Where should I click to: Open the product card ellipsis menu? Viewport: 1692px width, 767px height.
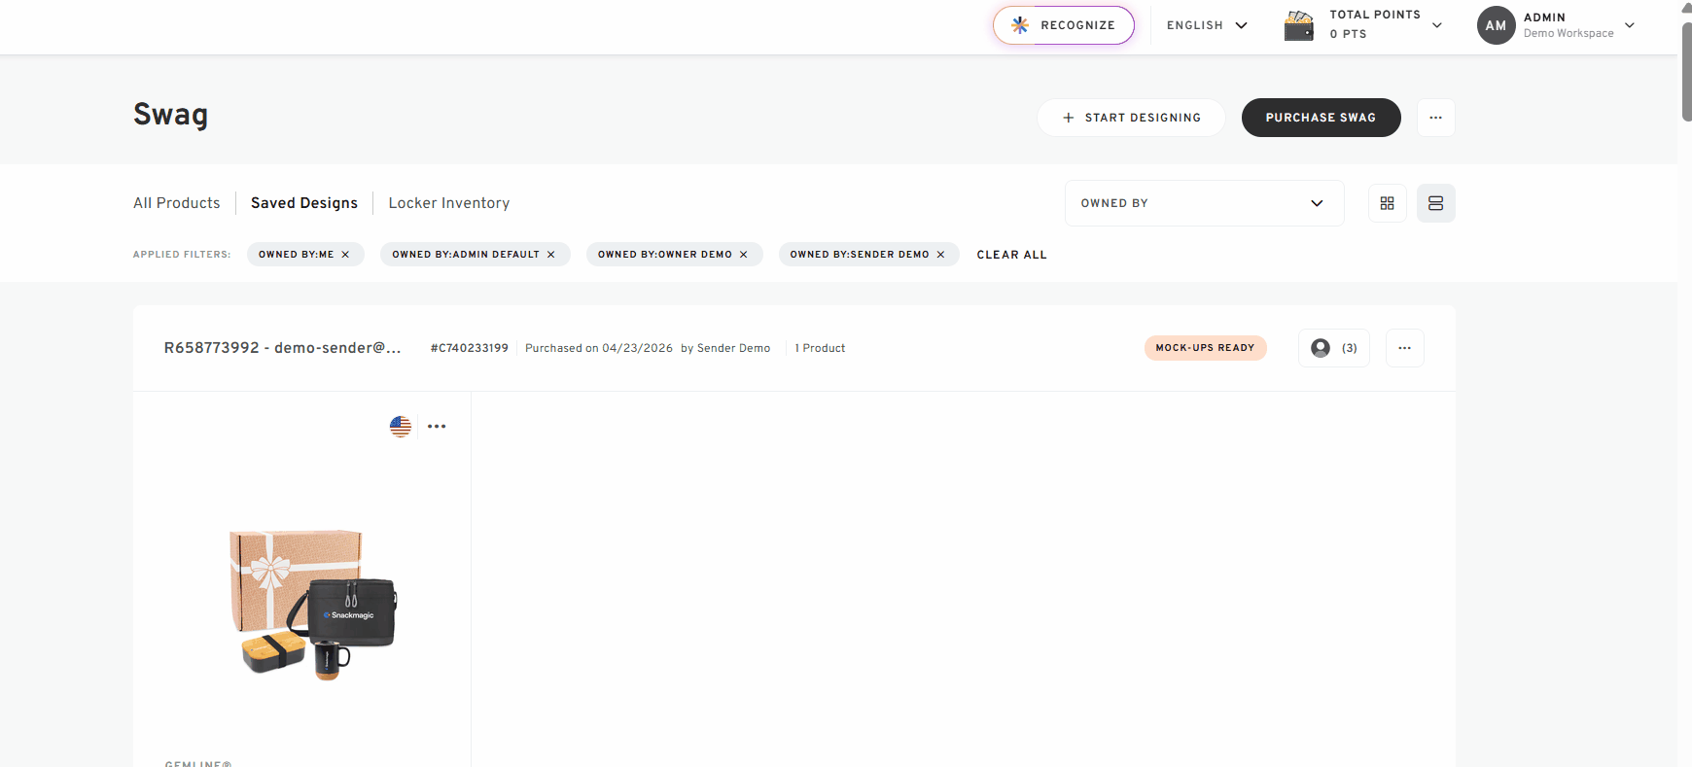[437, 426]
